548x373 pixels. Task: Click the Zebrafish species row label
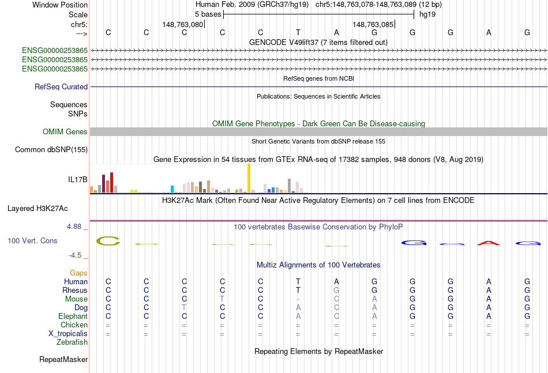(72, 342)
